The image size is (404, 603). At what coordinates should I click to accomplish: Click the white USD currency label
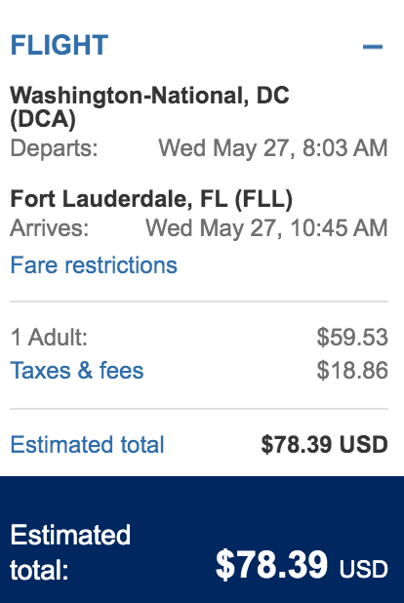(x=363, y=569)
